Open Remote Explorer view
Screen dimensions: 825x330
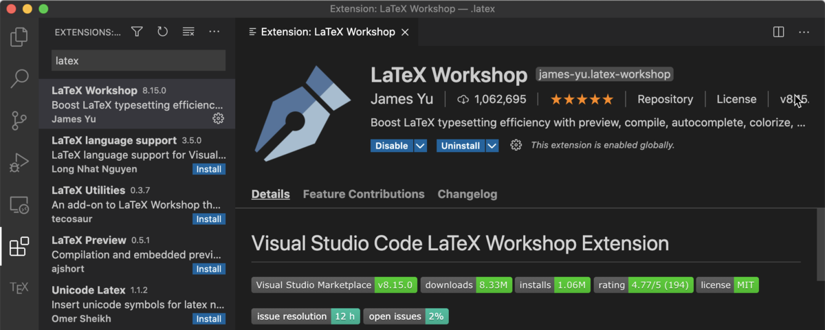19,204
